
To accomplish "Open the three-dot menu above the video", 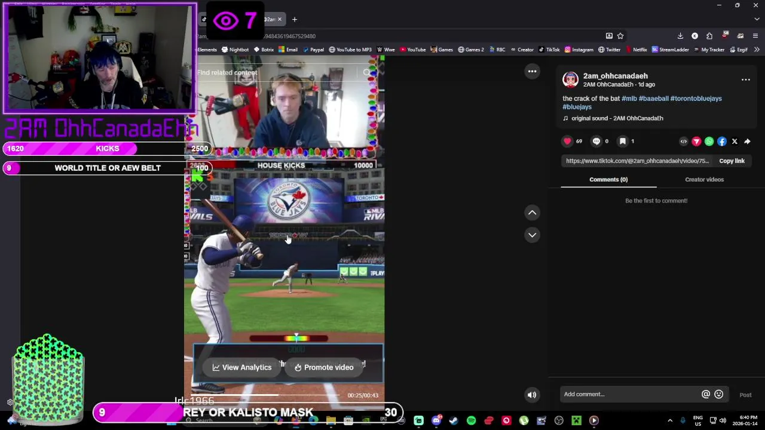I will click(532, 71).
